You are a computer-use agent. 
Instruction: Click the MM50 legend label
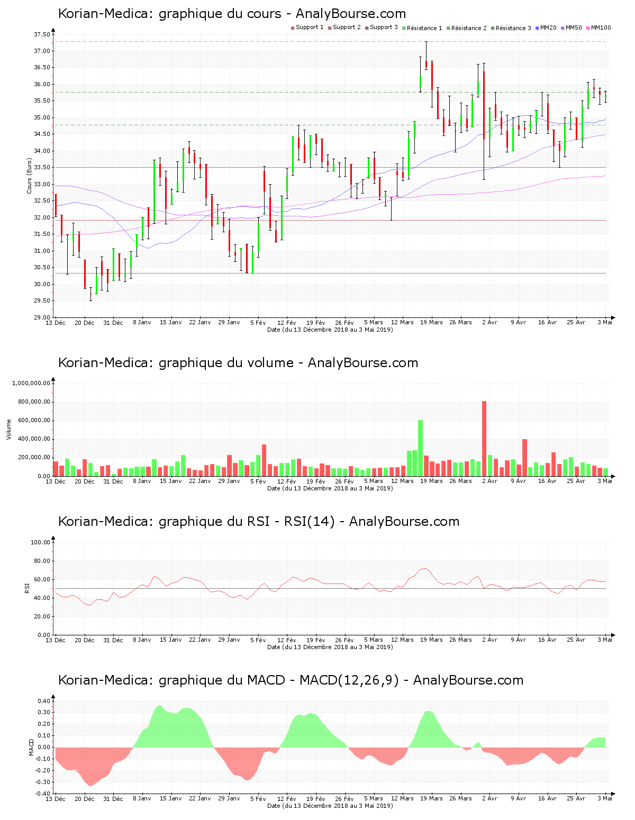574,28
